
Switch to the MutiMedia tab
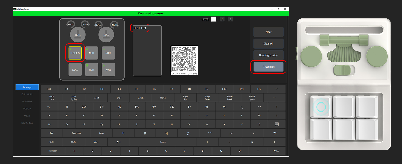tap(27, 101)
